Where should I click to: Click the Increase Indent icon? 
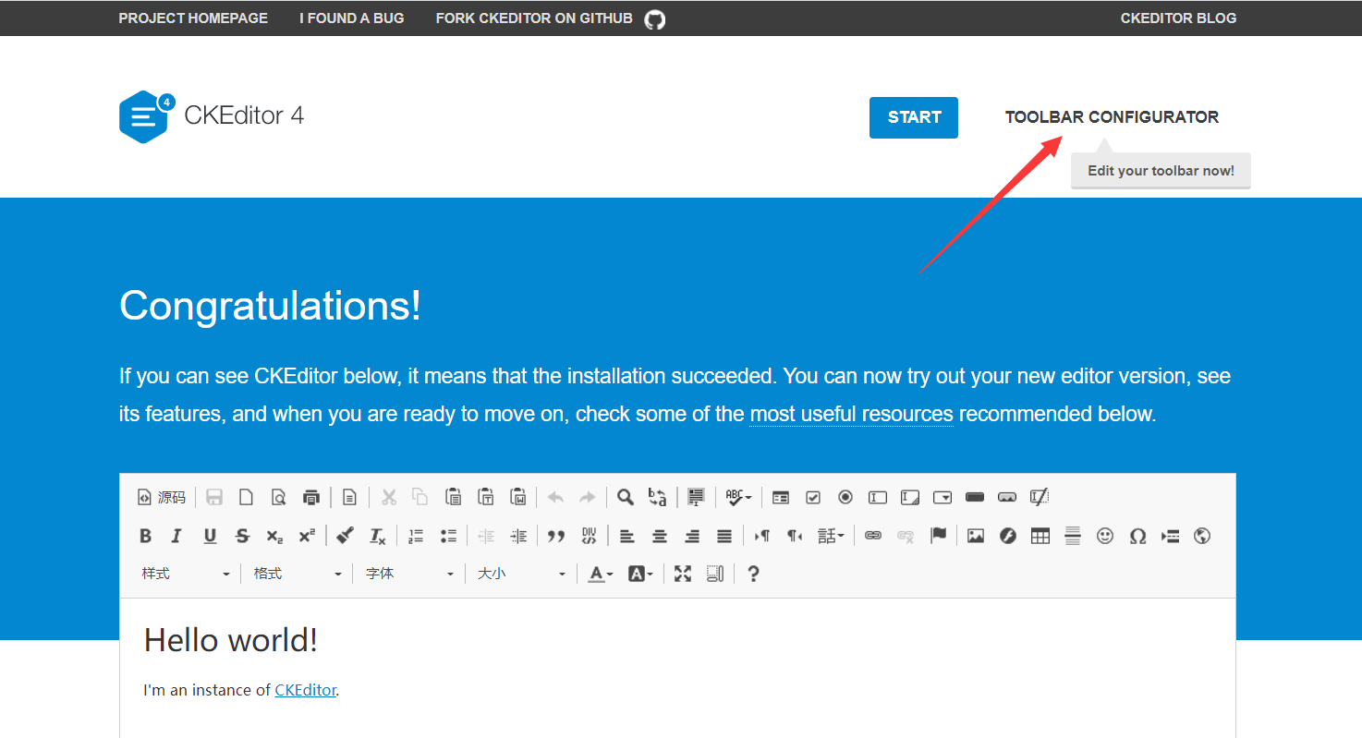518,536
